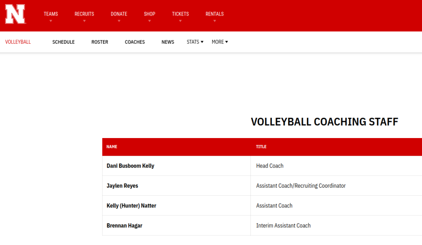The width and height of the screenshot is (422, 245).
Task: Click the Title column header
Action: click(x=261, y=147)
